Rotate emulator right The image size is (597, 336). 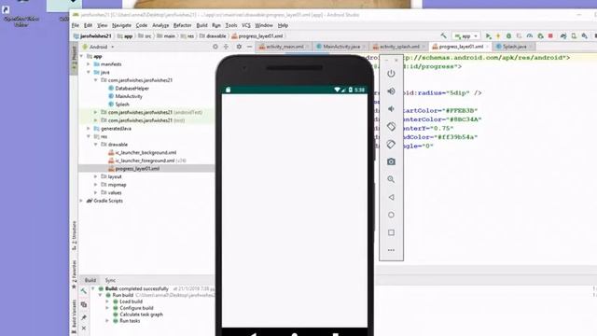pos(391,144)
